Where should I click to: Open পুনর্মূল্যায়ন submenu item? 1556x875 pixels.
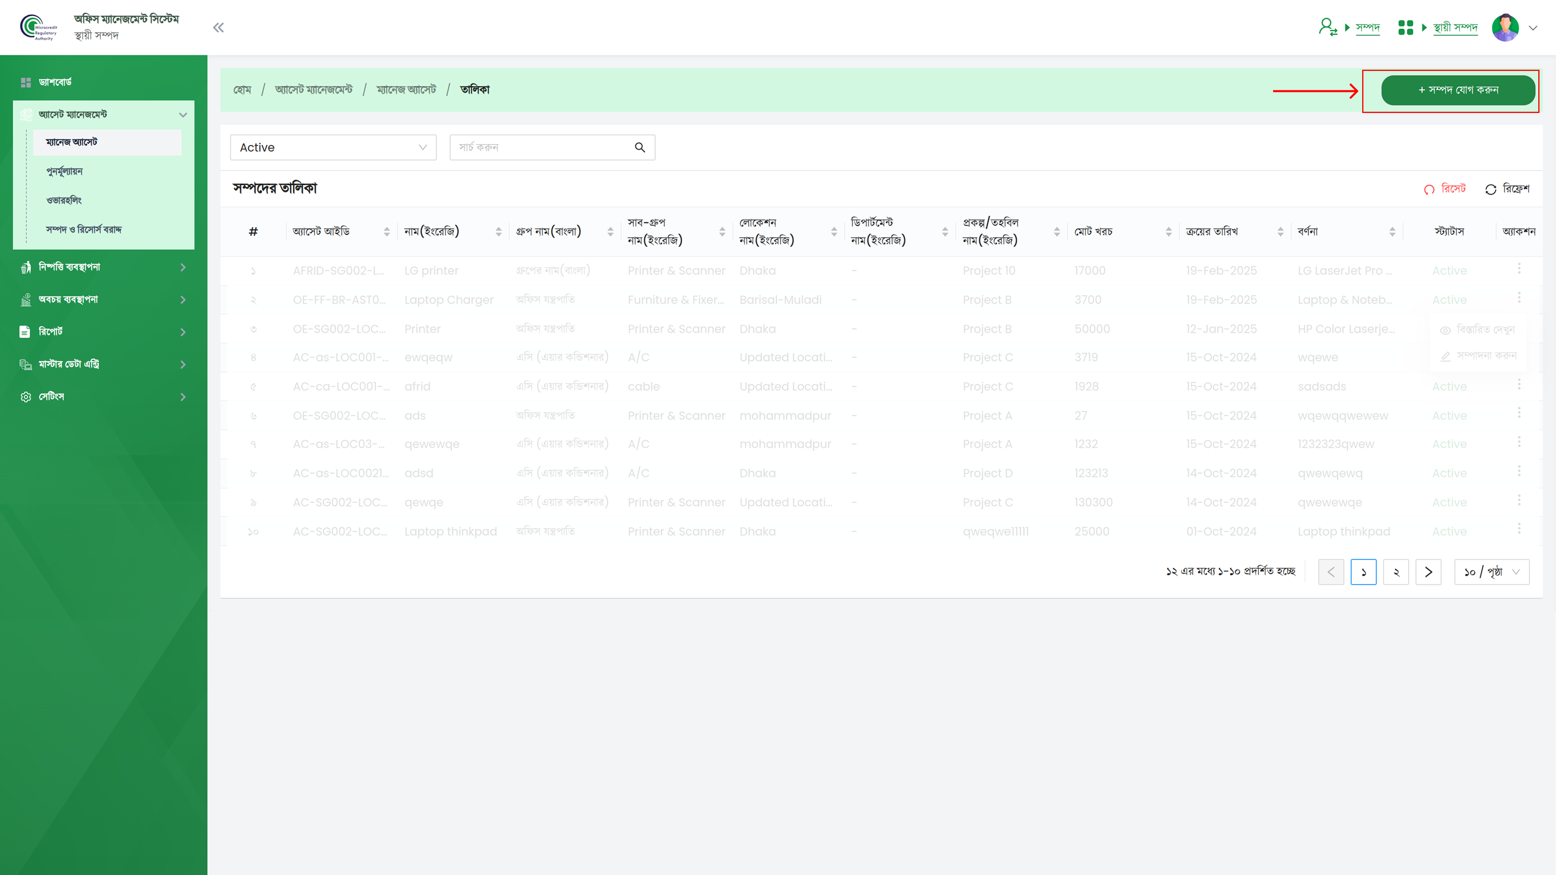click(x=65, y=172)
